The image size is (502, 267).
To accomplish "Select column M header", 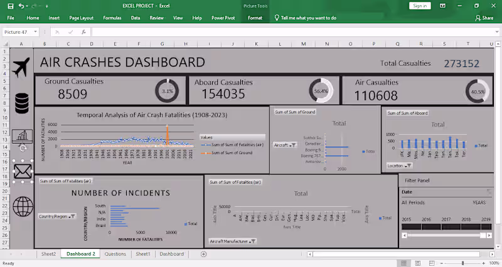I will click(x=303, y=44).
